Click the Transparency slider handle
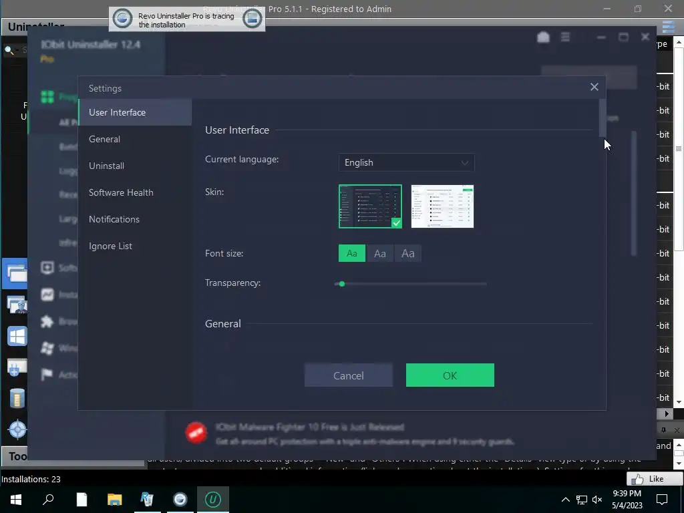The width and height of the screenshot is (684, 513). click(x=342, y=284)
